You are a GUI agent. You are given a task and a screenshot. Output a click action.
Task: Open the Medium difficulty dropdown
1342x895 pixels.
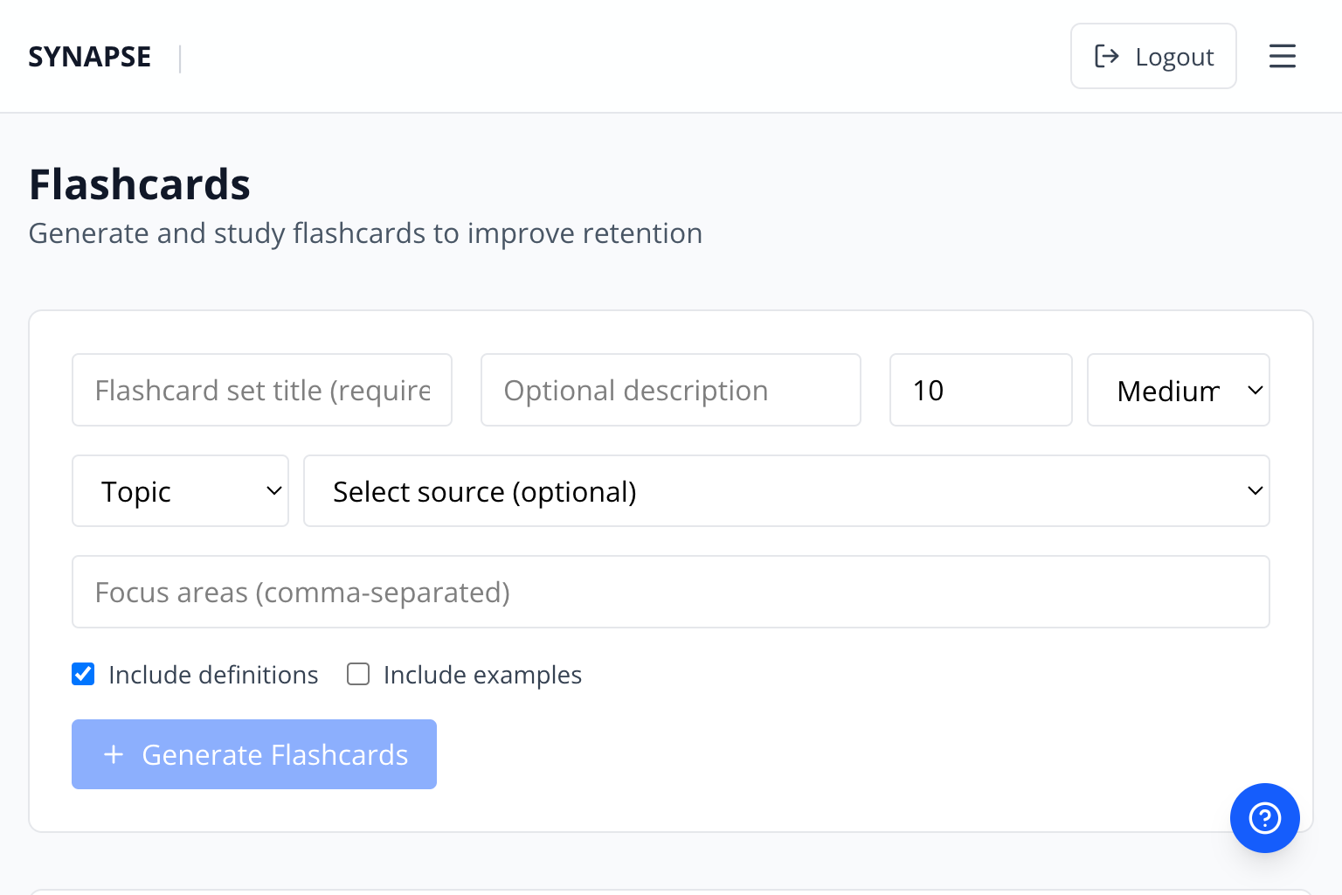(1178, 390)
